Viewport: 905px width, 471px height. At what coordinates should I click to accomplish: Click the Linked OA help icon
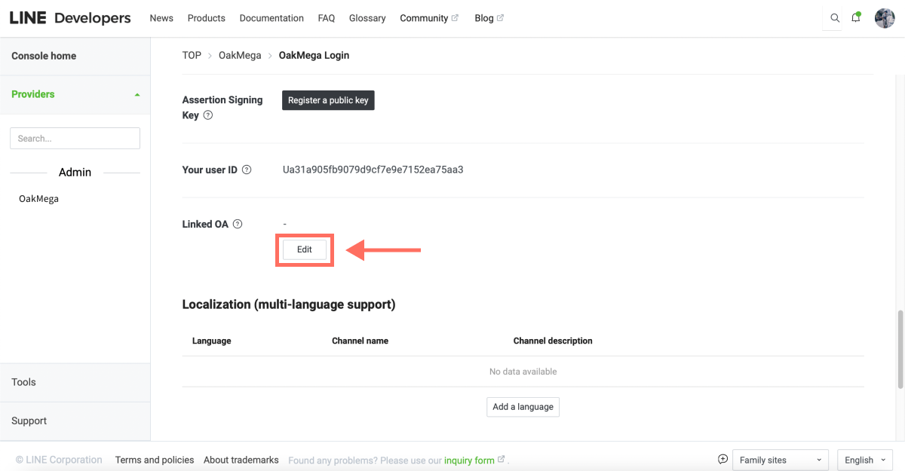click(238, 224)
